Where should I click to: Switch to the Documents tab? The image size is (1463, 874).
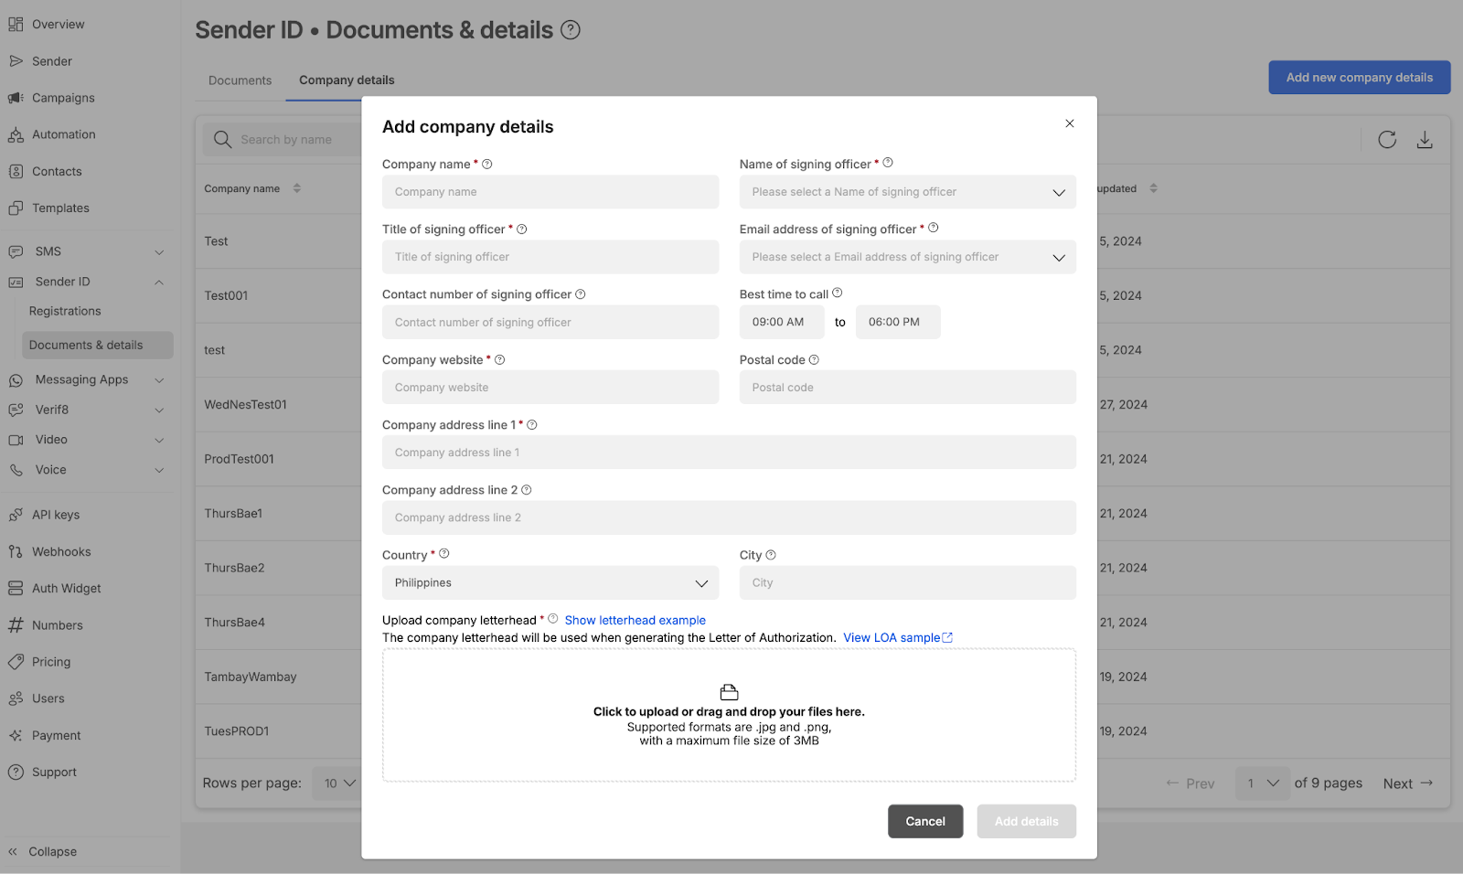(240, 80)
